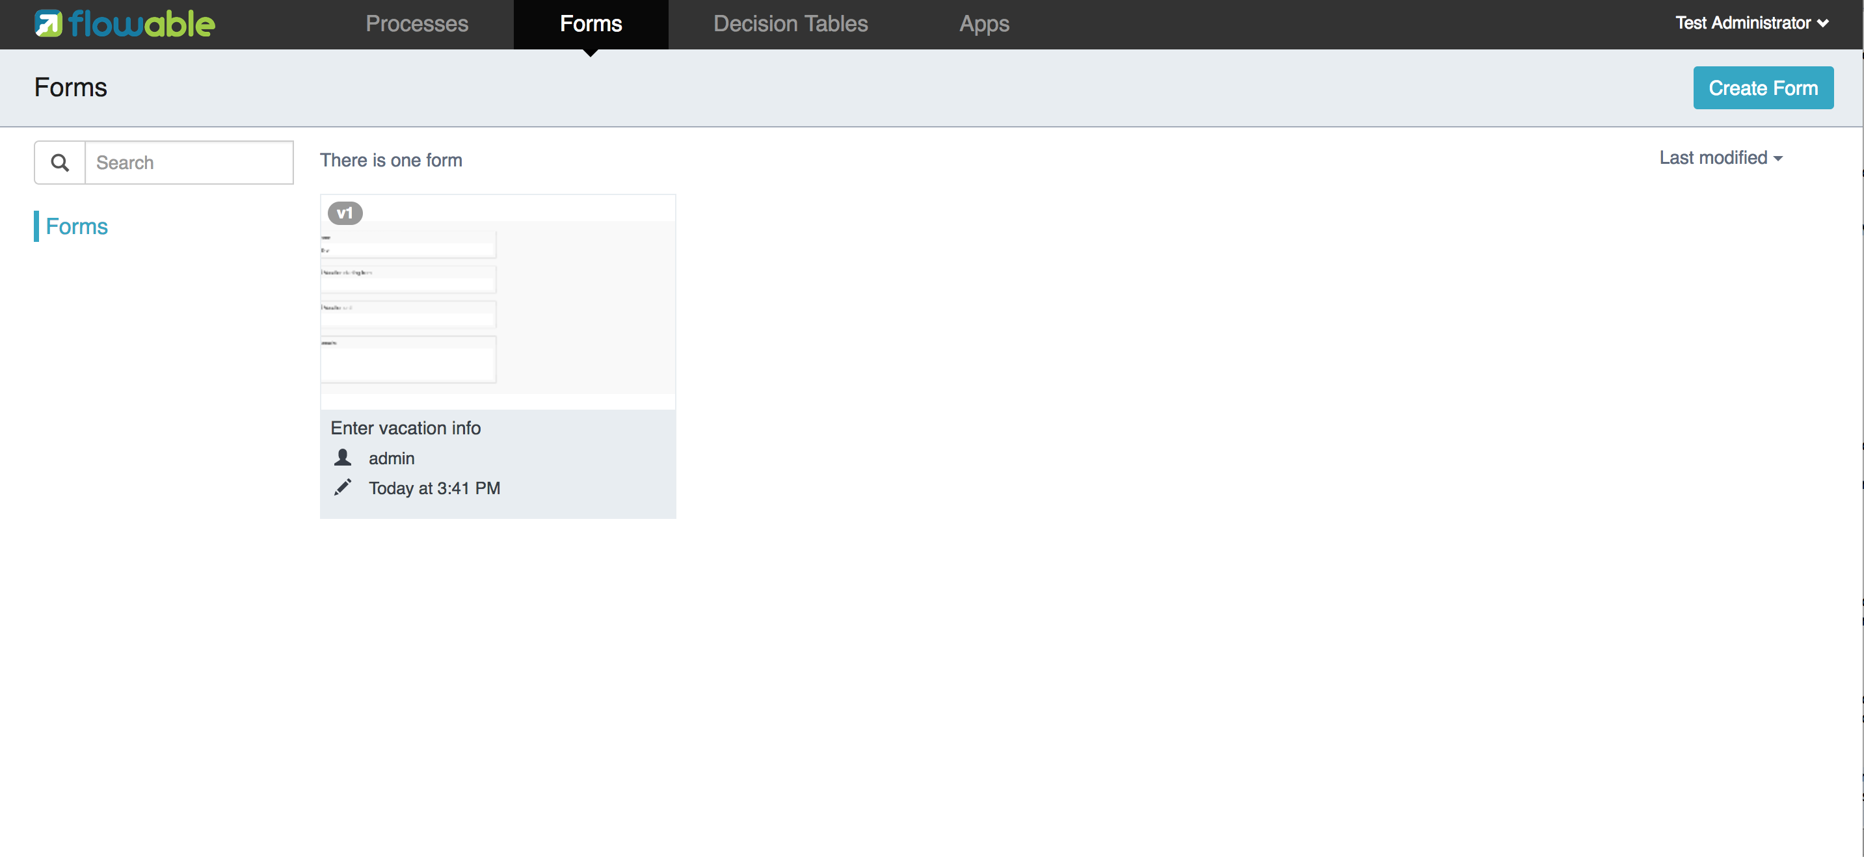Click the admin author label
Image resolution: width=1864 pixels, height=857 pixels.
click(x=392, y=458)
